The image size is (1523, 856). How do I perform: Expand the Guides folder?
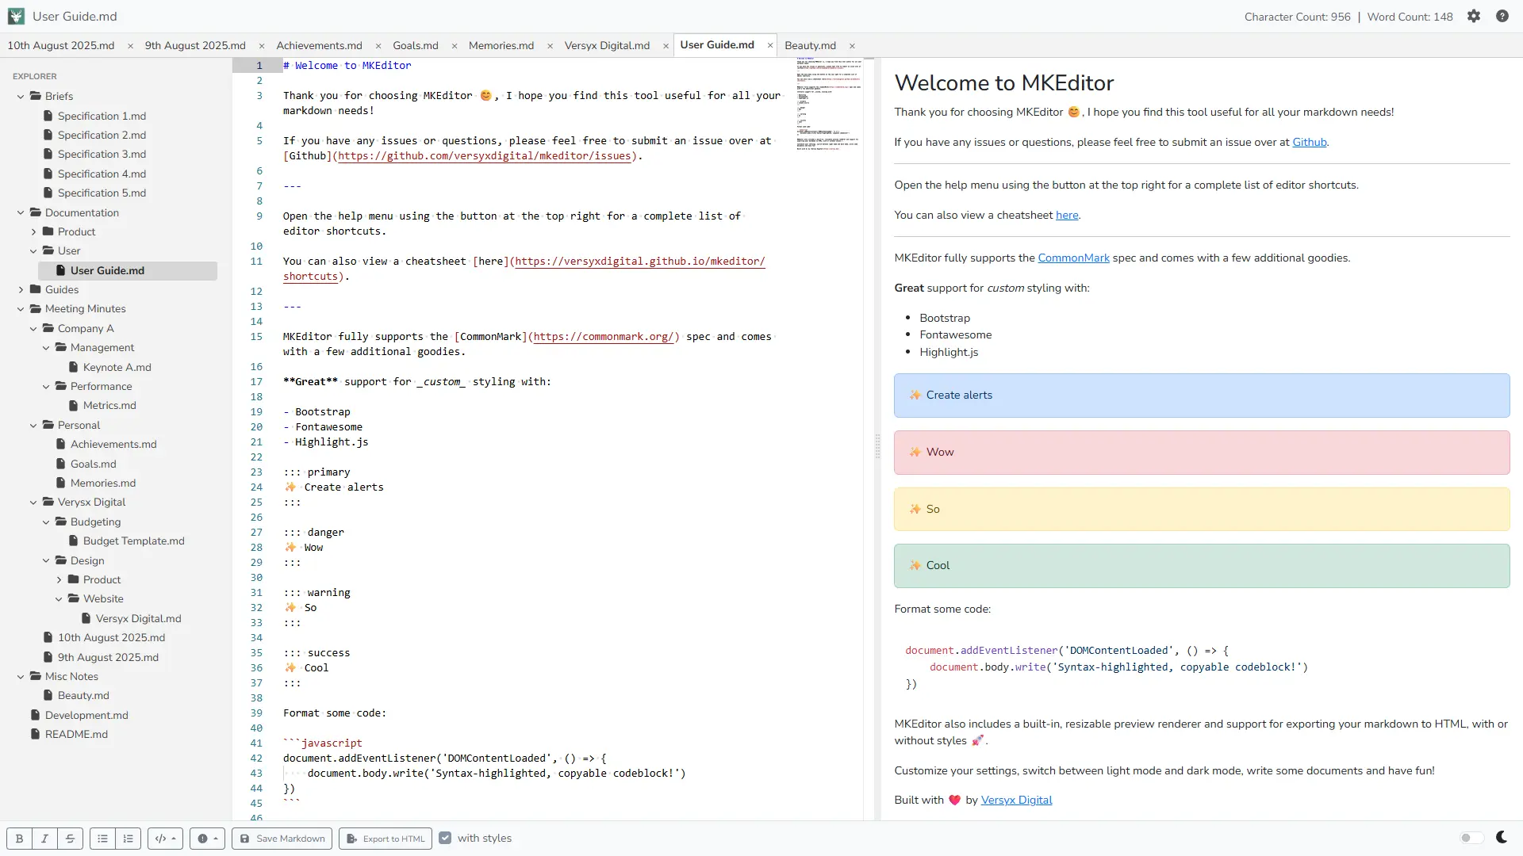(x=21, y=289)
